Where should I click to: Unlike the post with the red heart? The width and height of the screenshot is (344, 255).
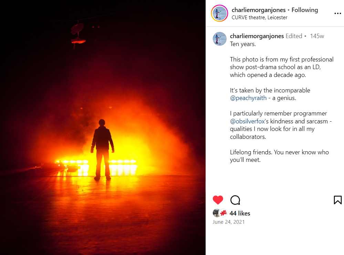click(218, 200)
